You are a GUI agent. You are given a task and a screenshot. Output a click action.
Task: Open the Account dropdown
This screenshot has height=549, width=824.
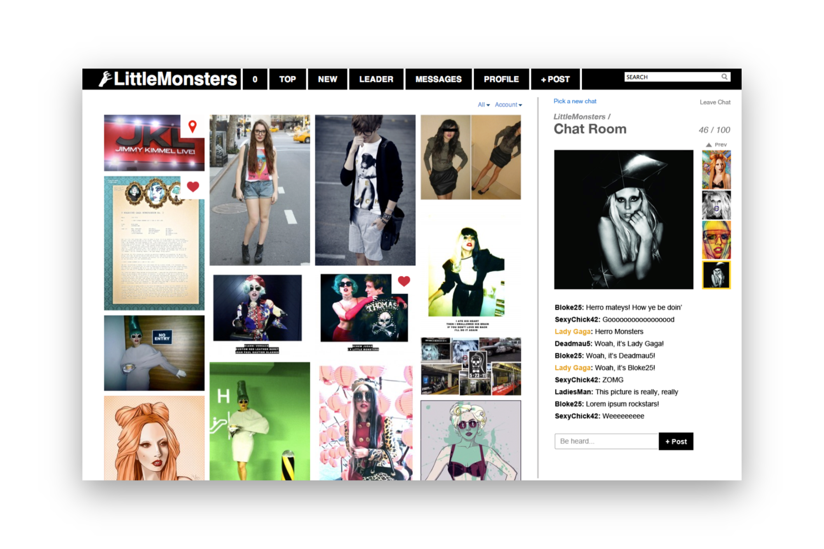pyautogui.click(x=508, y=105)
